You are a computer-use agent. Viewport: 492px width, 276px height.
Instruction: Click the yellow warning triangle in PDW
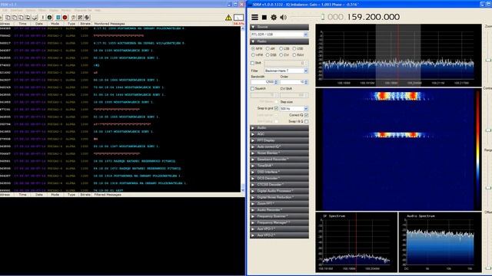click(x=228, y=18)
